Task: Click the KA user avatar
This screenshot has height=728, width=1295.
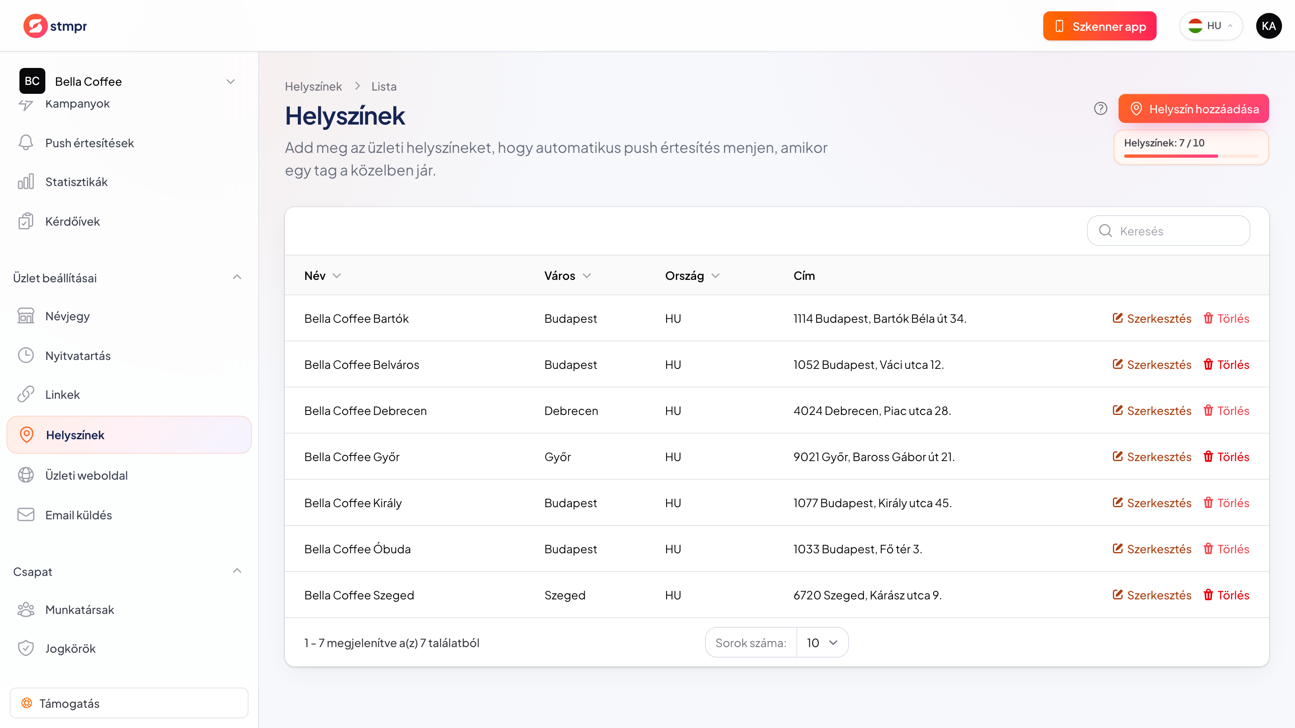Action: [1268, 25]
